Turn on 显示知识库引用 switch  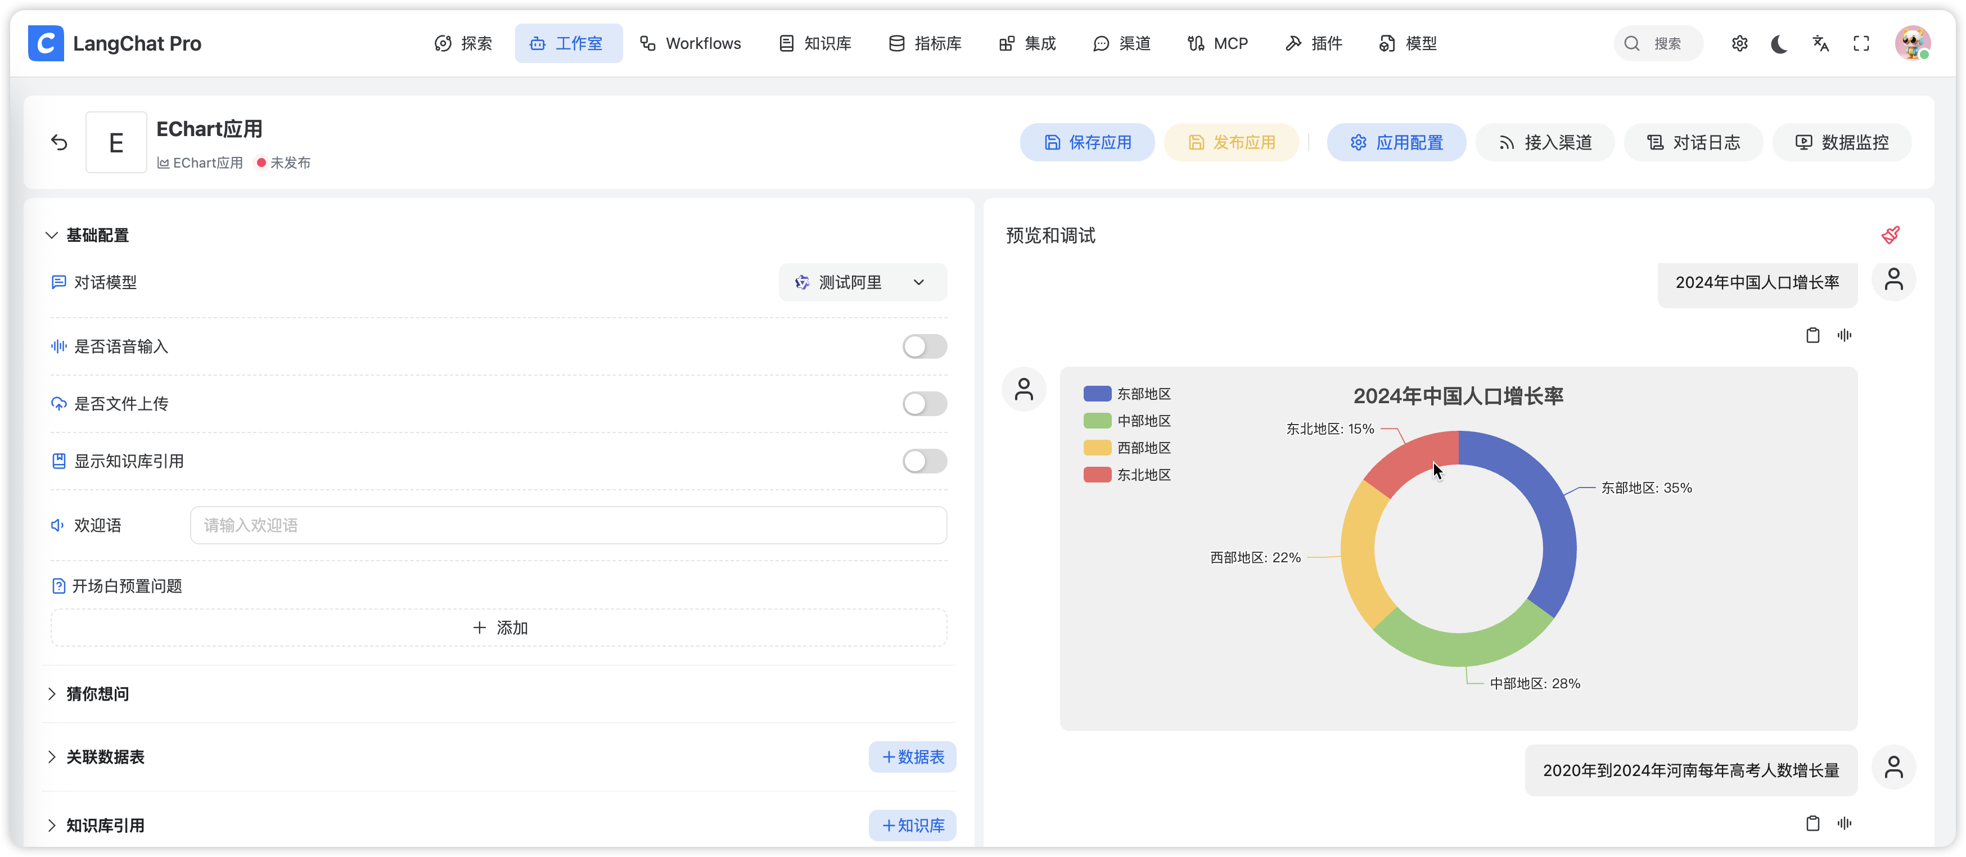pyautogui.click(x=925, y=461)
